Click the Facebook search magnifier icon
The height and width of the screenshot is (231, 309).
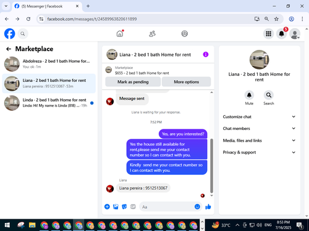coord(23,34)
